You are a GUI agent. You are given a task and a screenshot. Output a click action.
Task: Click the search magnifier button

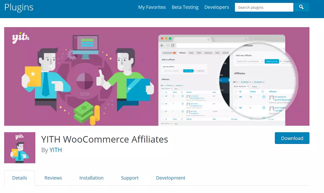(301, 7)
